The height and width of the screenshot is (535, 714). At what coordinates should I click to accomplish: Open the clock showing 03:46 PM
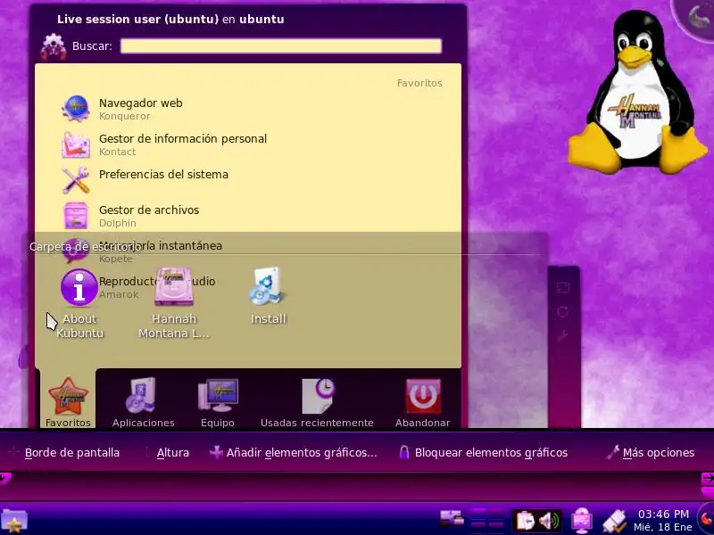[x=663, y=521]
